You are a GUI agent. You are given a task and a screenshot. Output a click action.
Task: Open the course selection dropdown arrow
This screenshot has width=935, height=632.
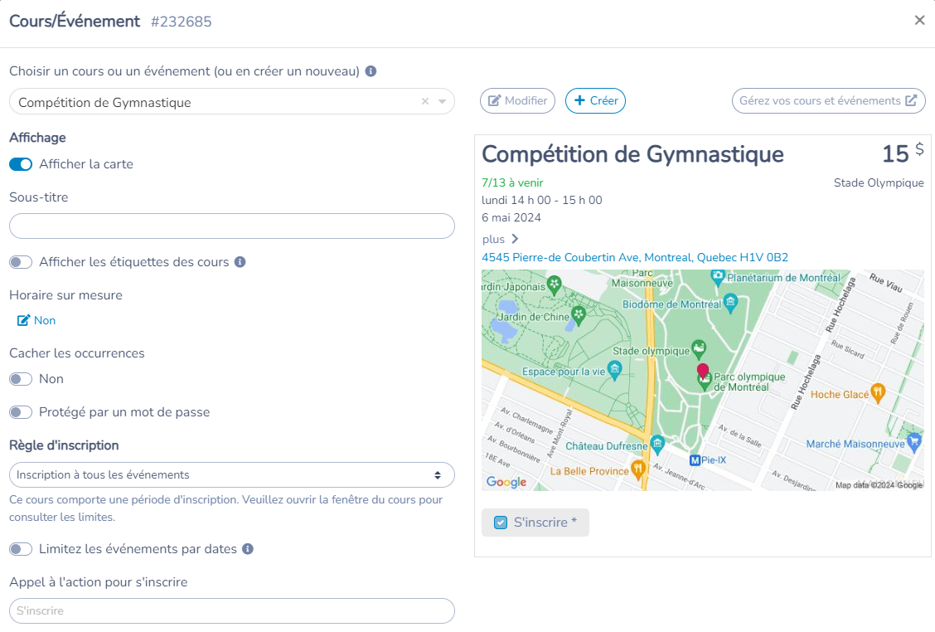(442, 101)
